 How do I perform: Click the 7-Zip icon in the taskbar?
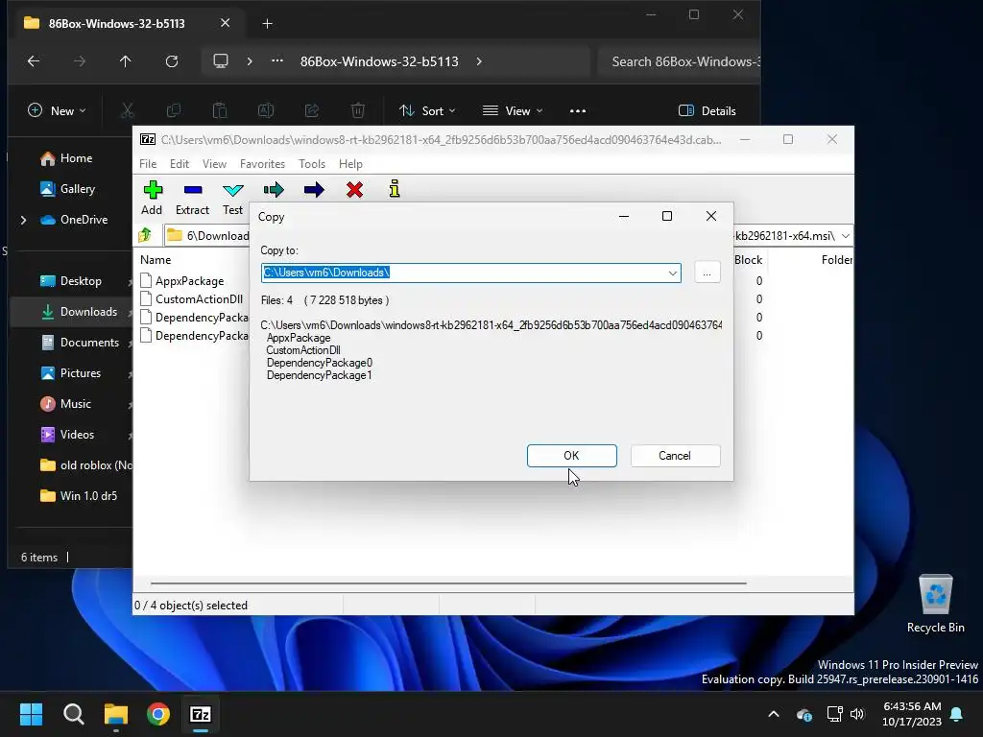pos(201,714)
